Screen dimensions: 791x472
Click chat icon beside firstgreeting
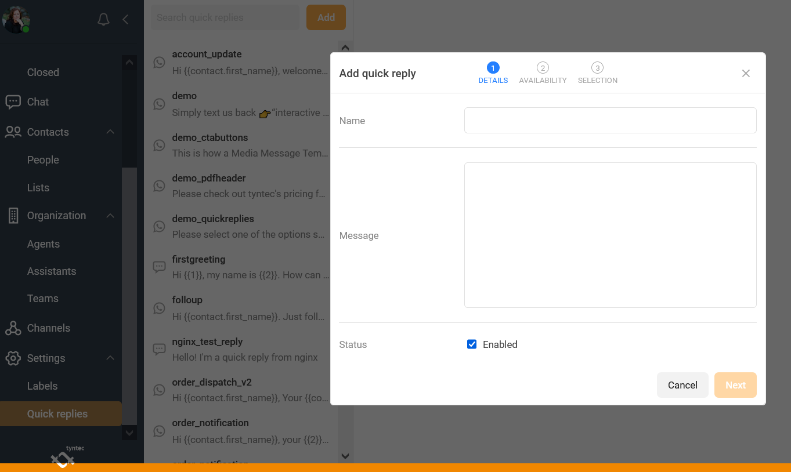click(159, 267)
